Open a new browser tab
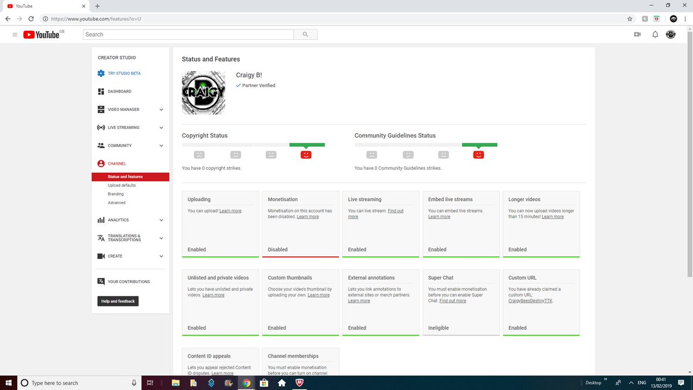Screen dimensions: 693x390 [97, 6]
